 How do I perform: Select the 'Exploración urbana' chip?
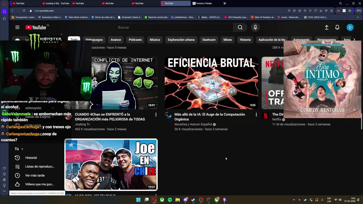[x=181, y=40]
